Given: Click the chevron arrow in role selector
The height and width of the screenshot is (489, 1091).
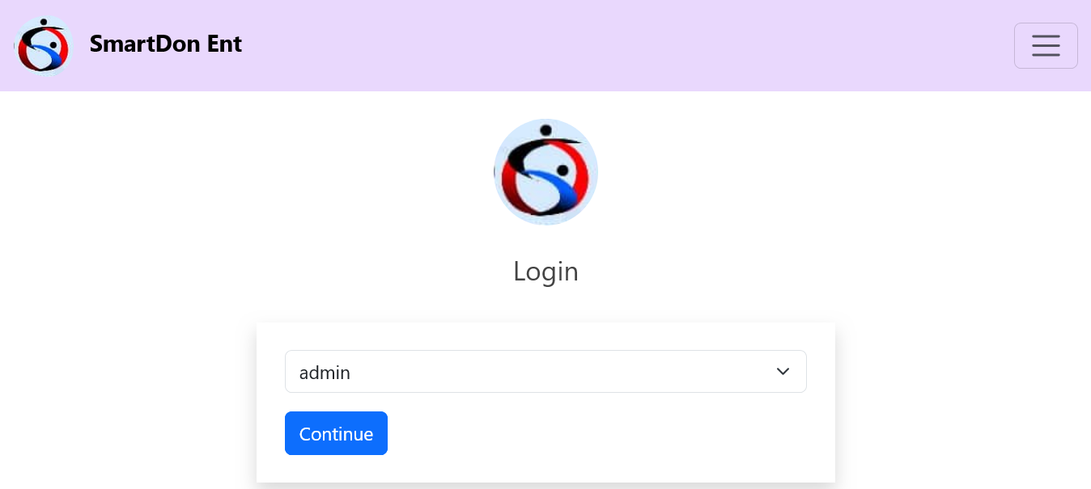Looking at the screenshot, I should tap(783, 372).
